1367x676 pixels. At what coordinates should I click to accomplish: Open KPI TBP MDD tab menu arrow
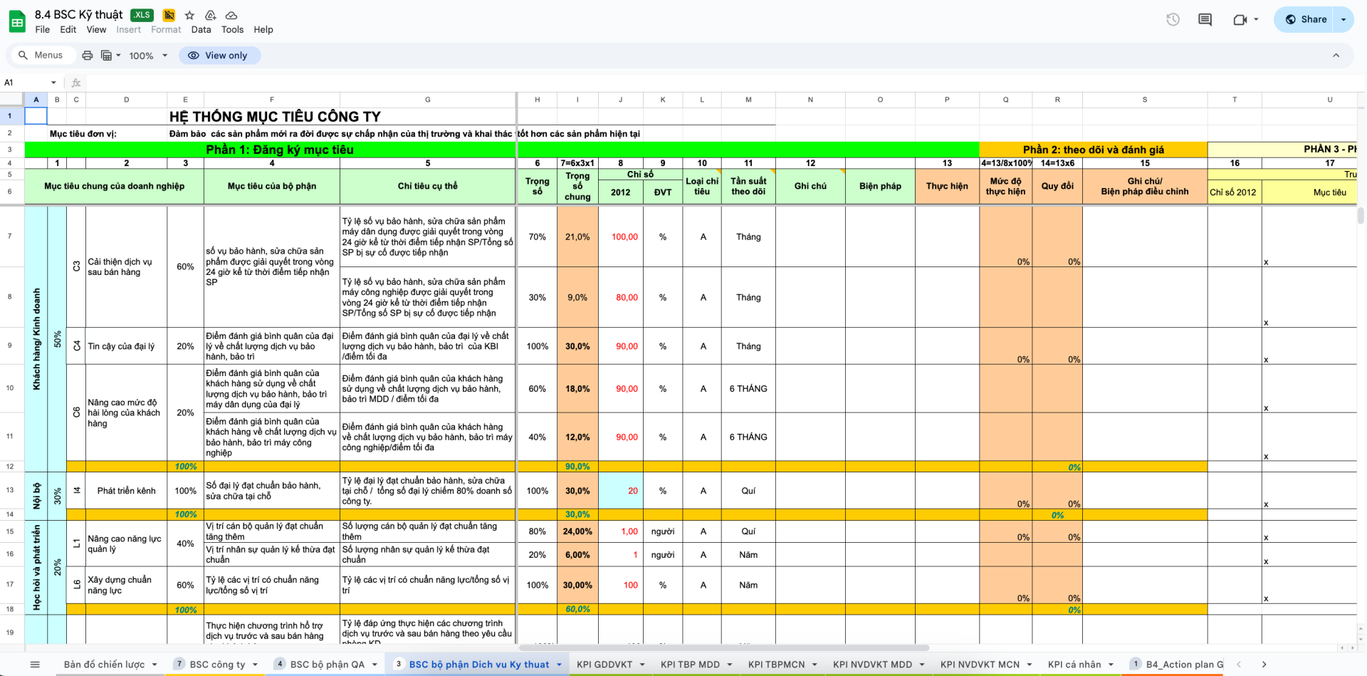(730, 665)
